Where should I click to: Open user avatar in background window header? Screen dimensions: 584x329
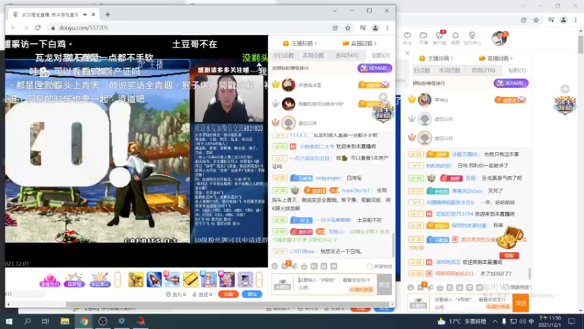[x=499, y=38]
